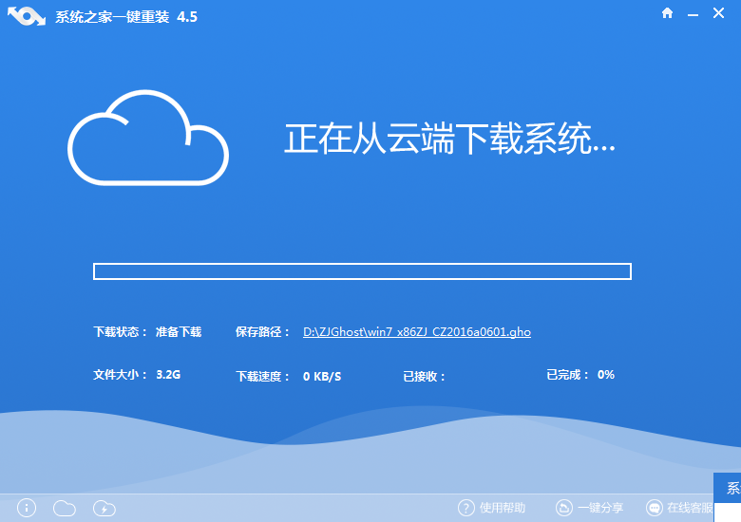Image resolution: width=741 pixels, height=522 pixels.
Task: Open the info icon in the bottom-left corner
Action: pos(27,508)
